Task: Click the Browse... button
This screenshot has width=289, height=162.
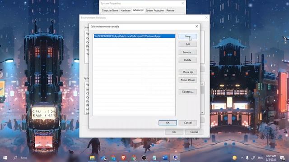Action: pos(188,52)
